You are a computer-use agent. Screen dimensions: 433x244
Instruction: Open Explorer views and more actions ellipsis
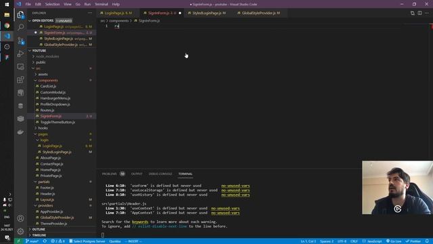[90, 13]
